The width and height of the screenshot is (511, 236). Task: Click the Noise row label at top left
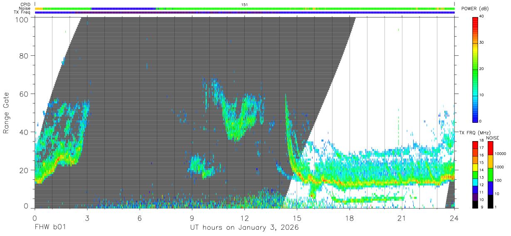25,8
